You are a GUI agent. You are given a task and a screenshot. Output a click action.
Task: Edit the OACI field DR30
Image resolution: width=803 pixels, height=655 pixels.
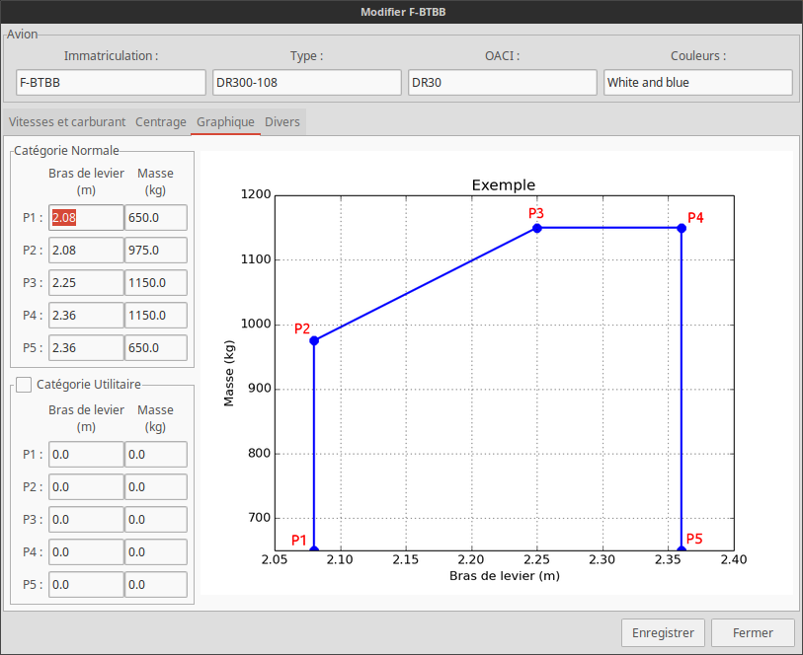click(503, 82)
